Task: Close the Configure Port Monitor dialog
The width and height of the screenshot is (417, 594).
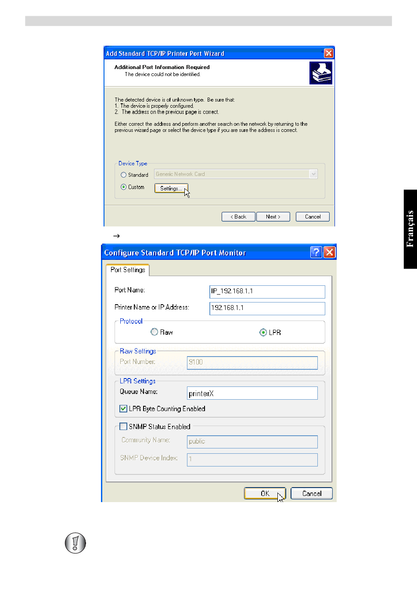Action: coord(329,252)
